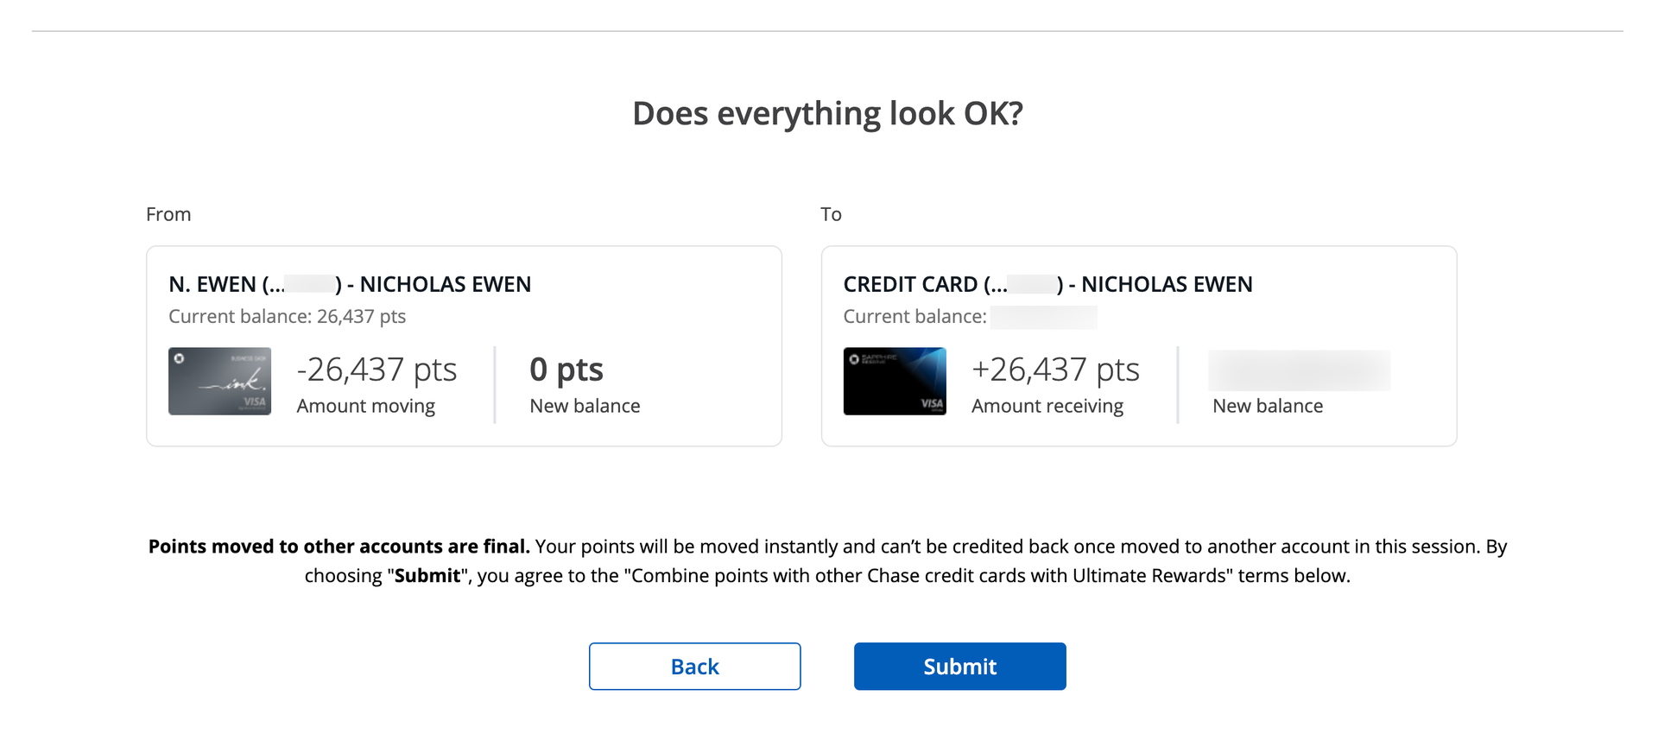Select the Amount moving value of -26,437 pts
Screen dimensions: 1658x740
377,369
